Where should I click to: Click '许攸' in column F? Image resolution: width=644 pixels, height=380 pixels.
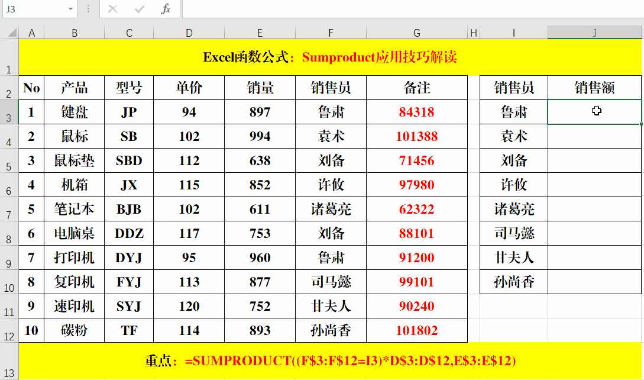331,185
